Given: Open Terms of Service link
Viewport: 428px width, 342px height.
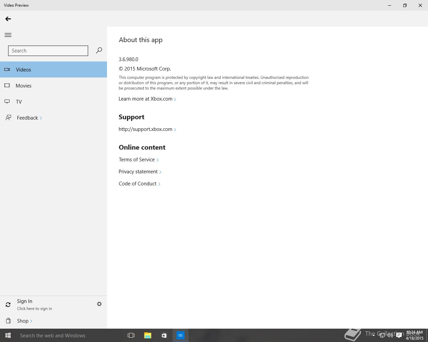Looking at the screenshot, I should pyautogui.click(x=139, y=160).
